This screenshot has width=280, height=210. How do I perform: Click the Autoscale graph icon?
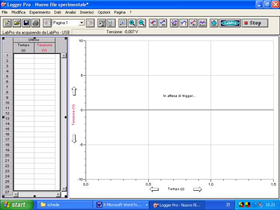[123, 23]
